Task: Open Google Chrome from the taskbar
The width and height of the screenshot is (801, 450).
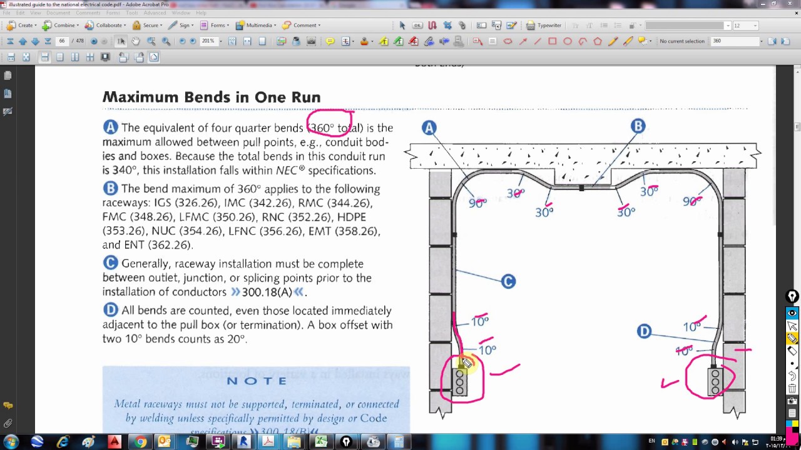Action: click(x=140, y=442)
